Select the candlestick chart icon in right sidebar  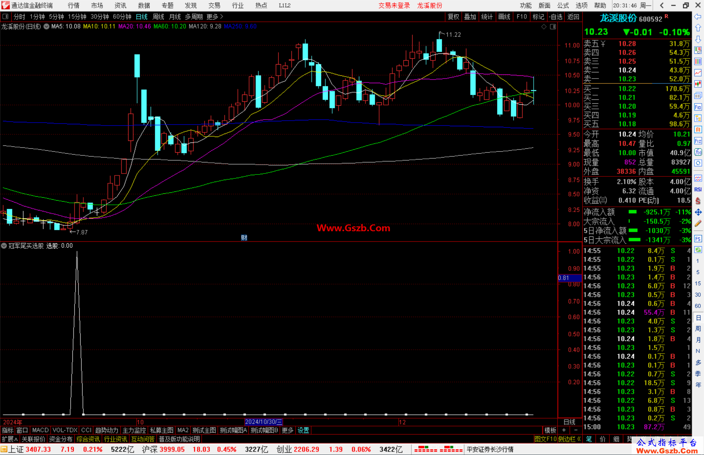coord(698,84)
